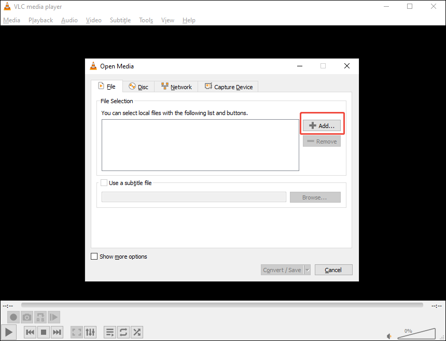Activate frame-by-frame playback icon

(53, 317)
